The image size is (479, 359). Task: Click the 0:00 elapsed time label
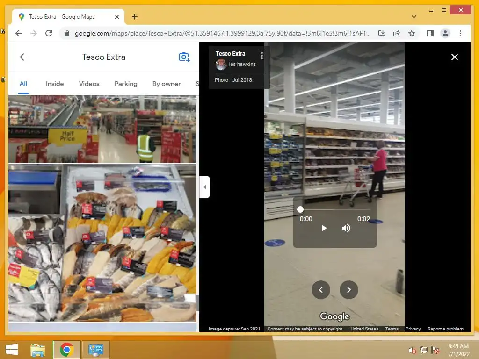(x=306, y=219)
